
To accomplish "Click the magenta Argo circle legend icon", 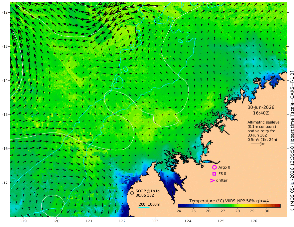I will point(214,167).
